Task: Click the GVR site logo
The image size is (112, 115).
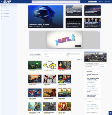Action: point(7,2)
